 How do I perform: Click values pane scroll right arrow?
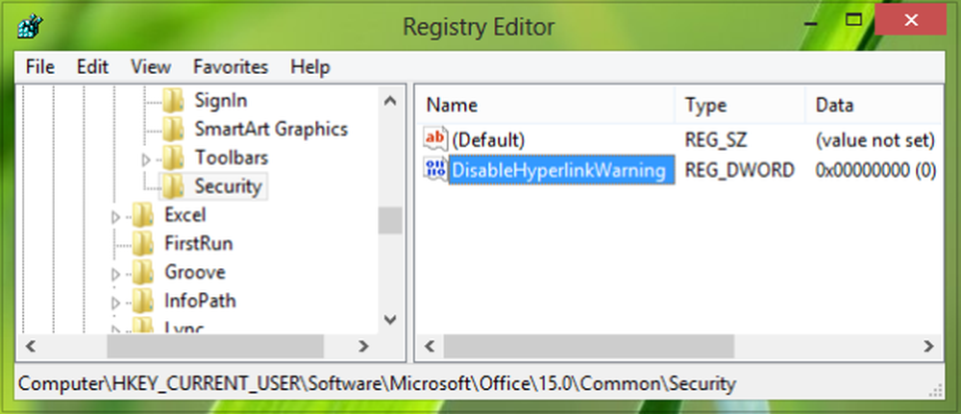tap(928, 346)
